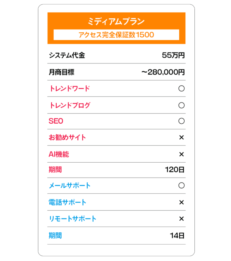
Task: Click the cross mark for 電話サポート
Action: [181, 202]
